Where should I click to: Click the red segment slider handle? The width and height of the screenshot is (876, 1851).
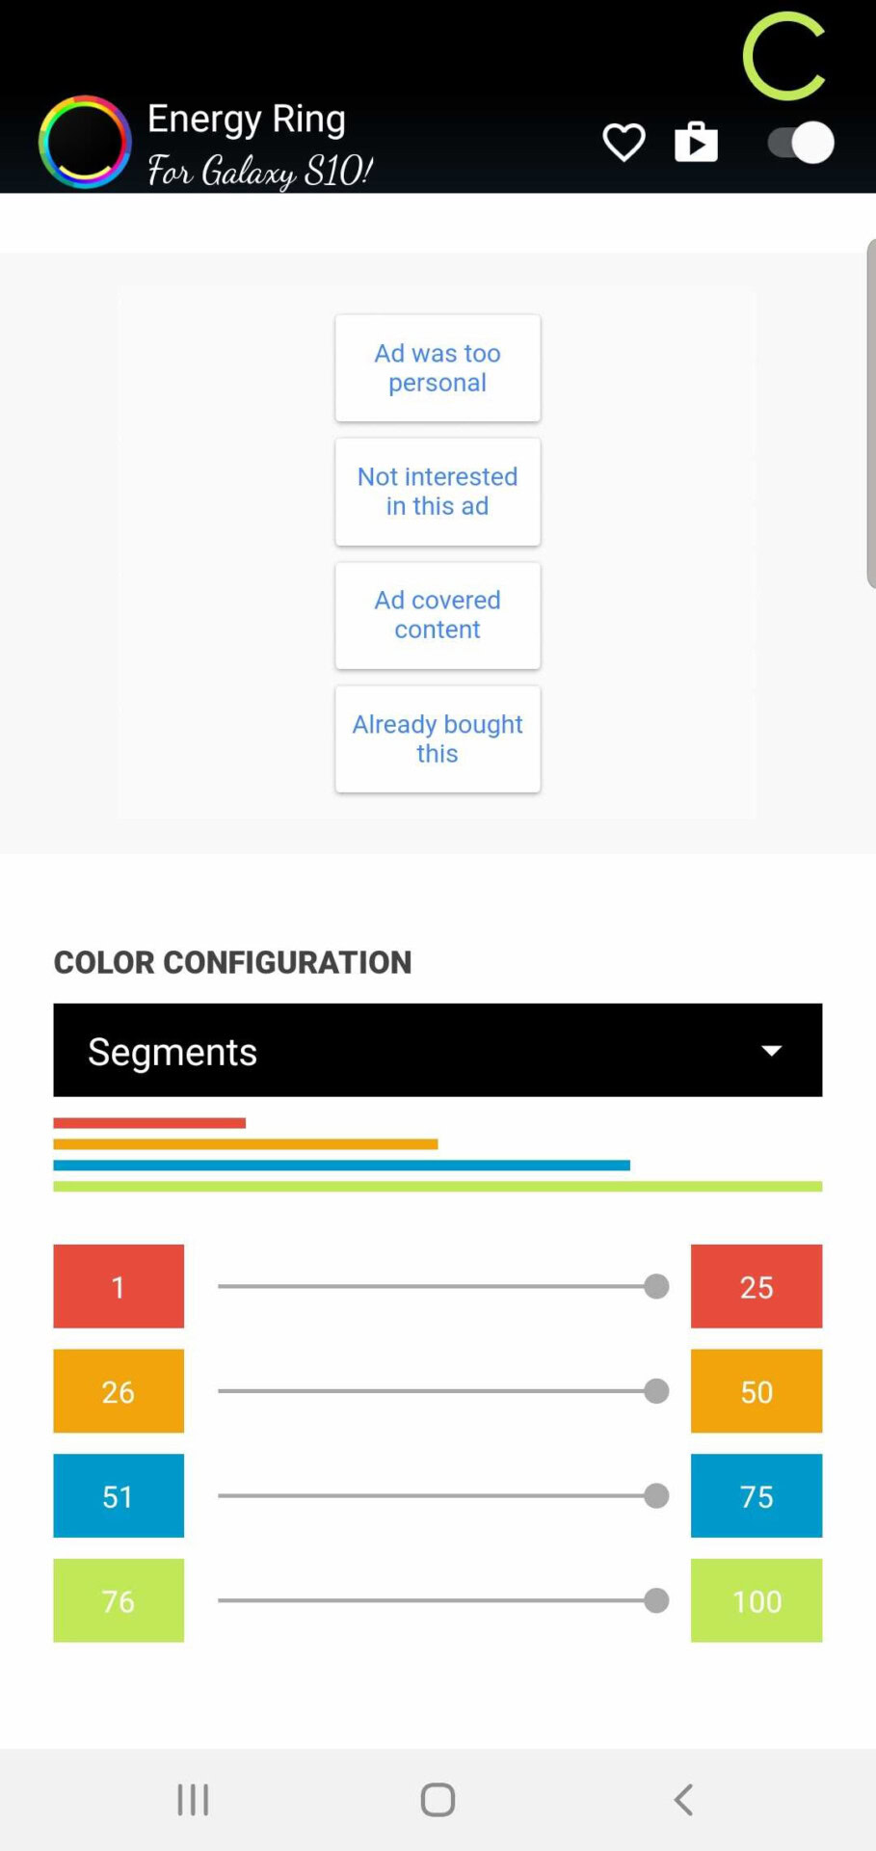[x=656, y=1286]
